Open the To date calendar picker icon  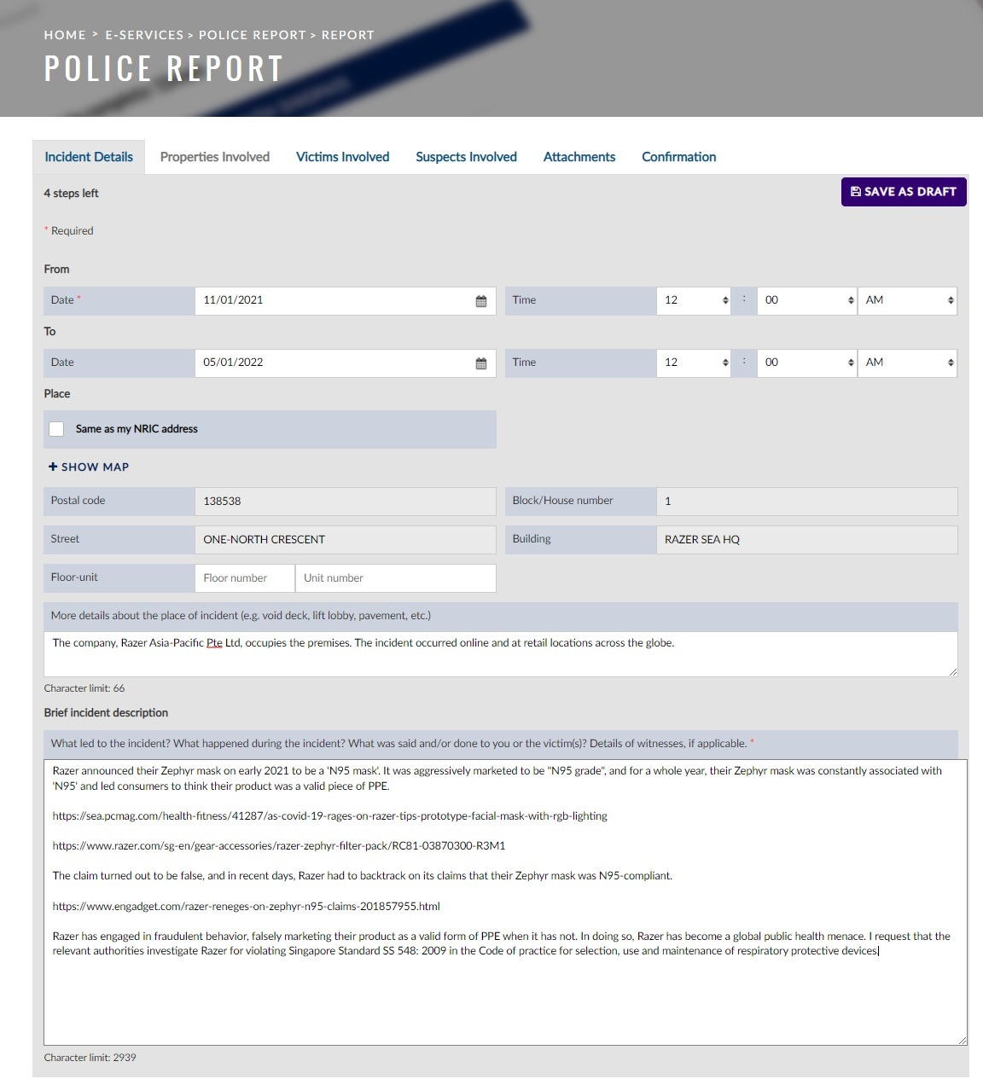pyautogui.click(x=481, y=363)
